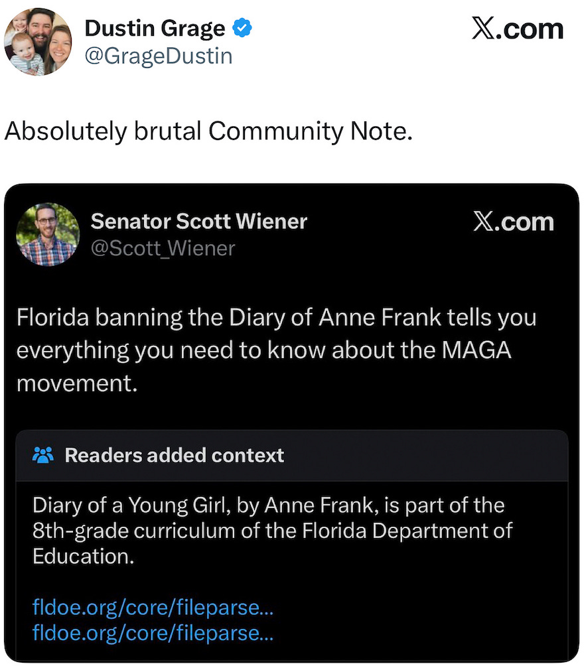This screenshot has height=666, width=584.
Task: Click the @GrageDustin handle
Action: [158, 56]
